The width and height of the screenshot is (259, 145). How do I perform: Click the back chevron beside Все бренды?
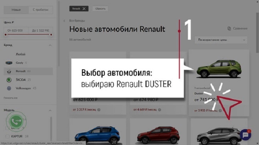[x=64, y=21]
